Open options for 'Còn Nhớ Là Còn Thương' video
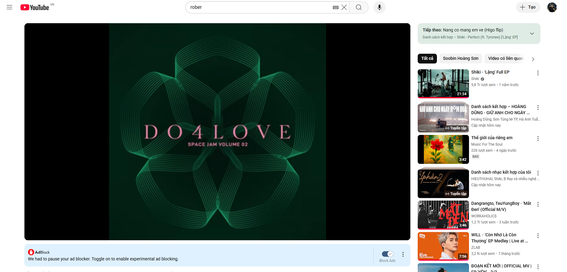Image resolution: width=567 pixels, height=272 pixels. pyautogui.click(x=538, y=236)
